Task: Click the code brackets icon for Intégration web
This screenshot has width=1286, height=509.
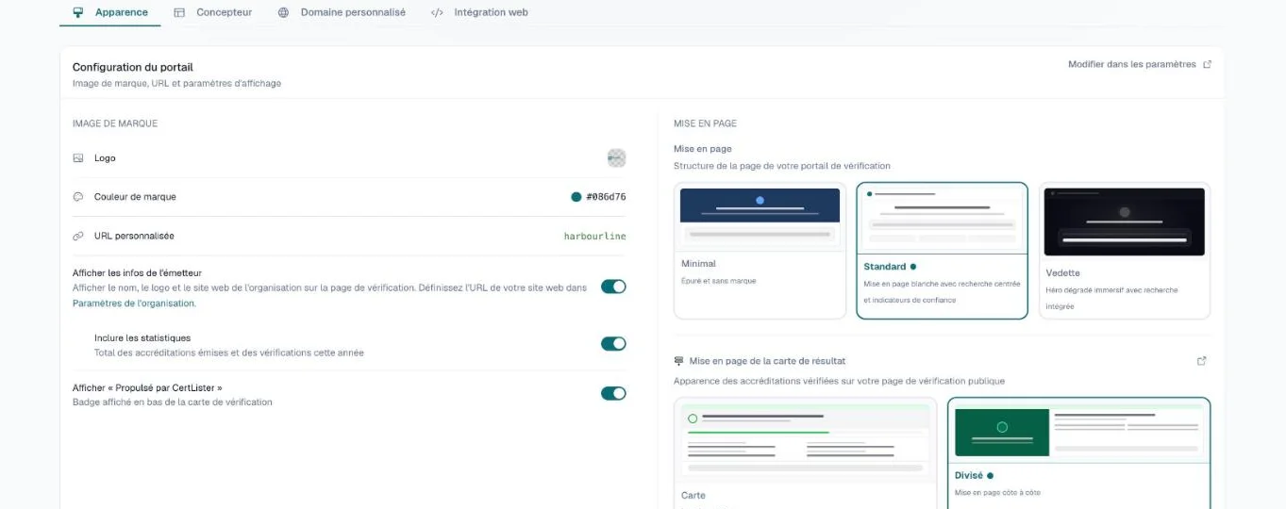Action: point(437,13)
